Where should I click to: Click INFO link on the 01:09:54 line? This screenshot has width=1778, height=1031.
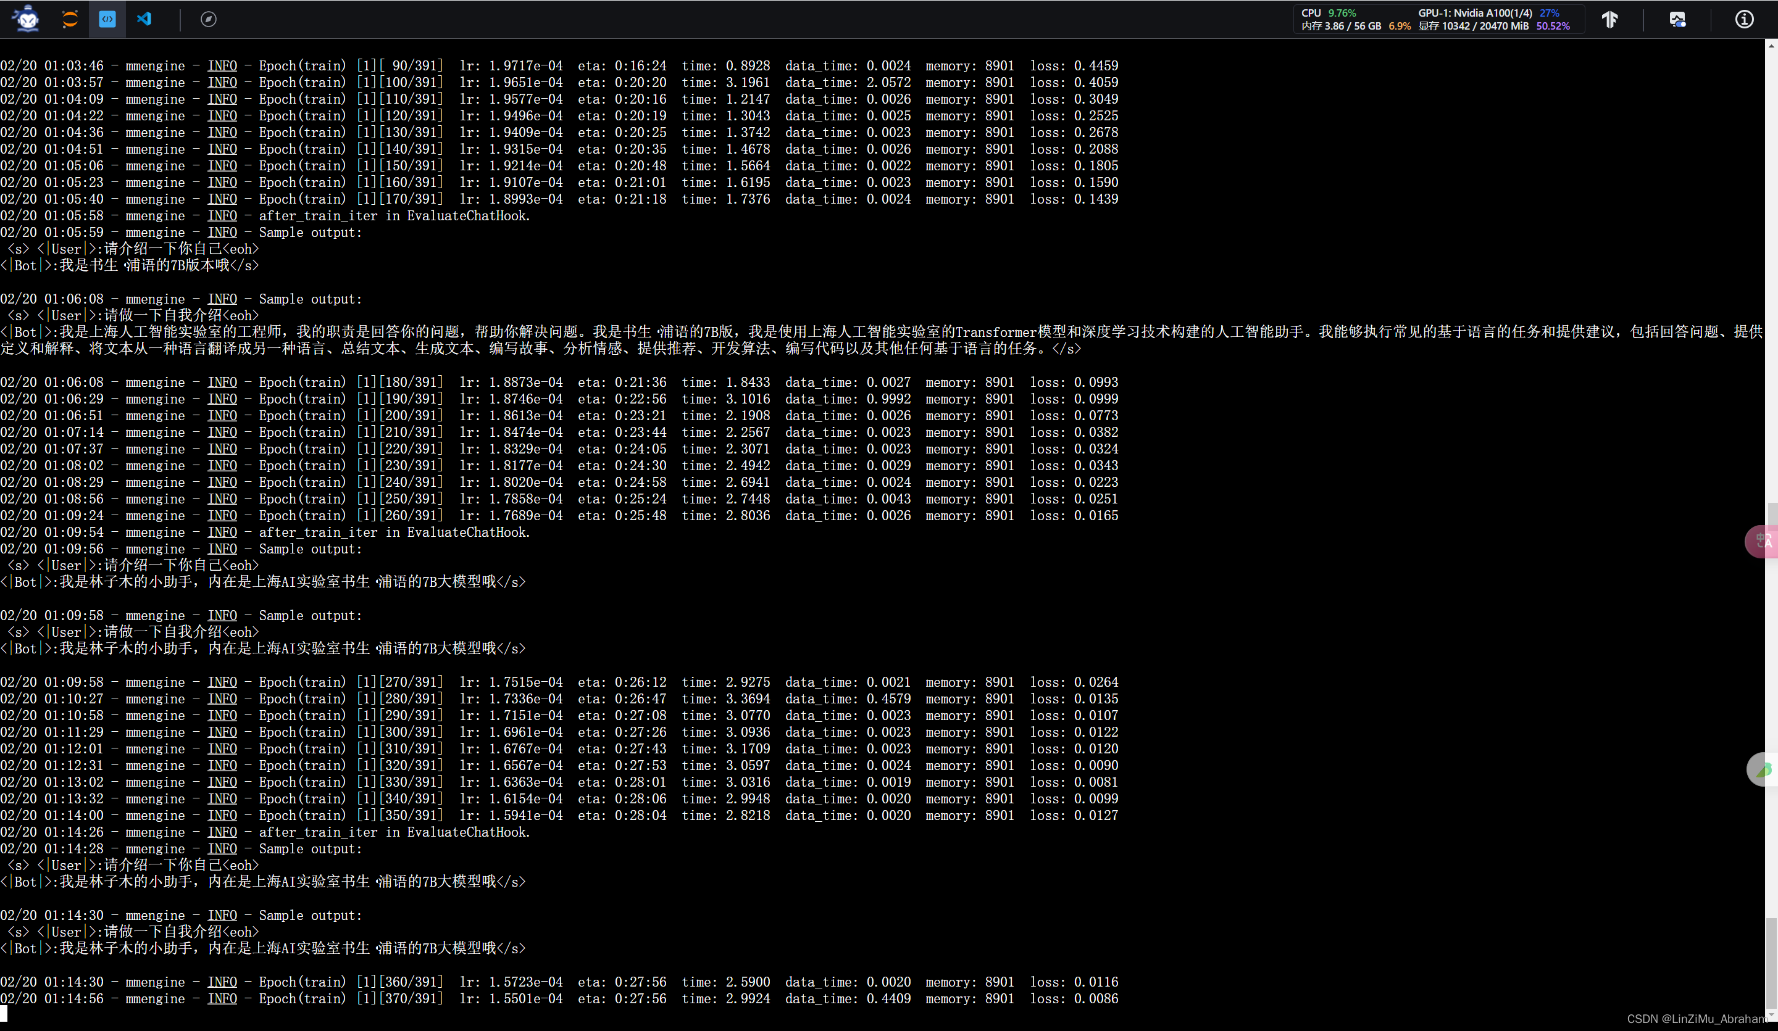(222, 532)
